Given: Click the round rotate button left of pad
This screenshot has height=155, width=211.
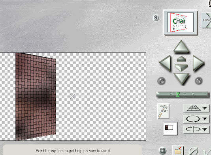Looking at the screenshot, I should [161, 81].
